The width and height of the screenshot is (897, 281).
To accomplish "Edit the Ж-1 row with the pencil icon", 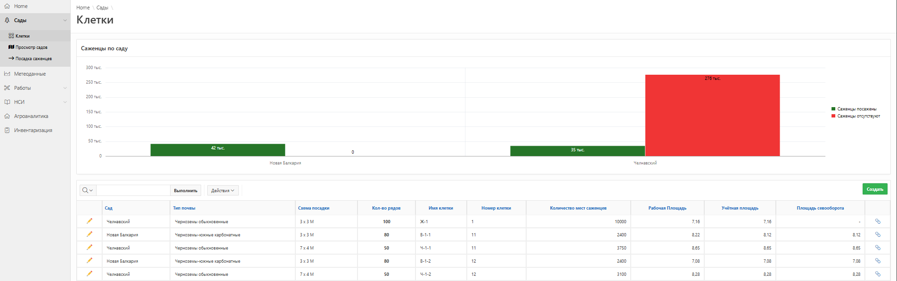I will pyautogui.click(x=90, y=221).
